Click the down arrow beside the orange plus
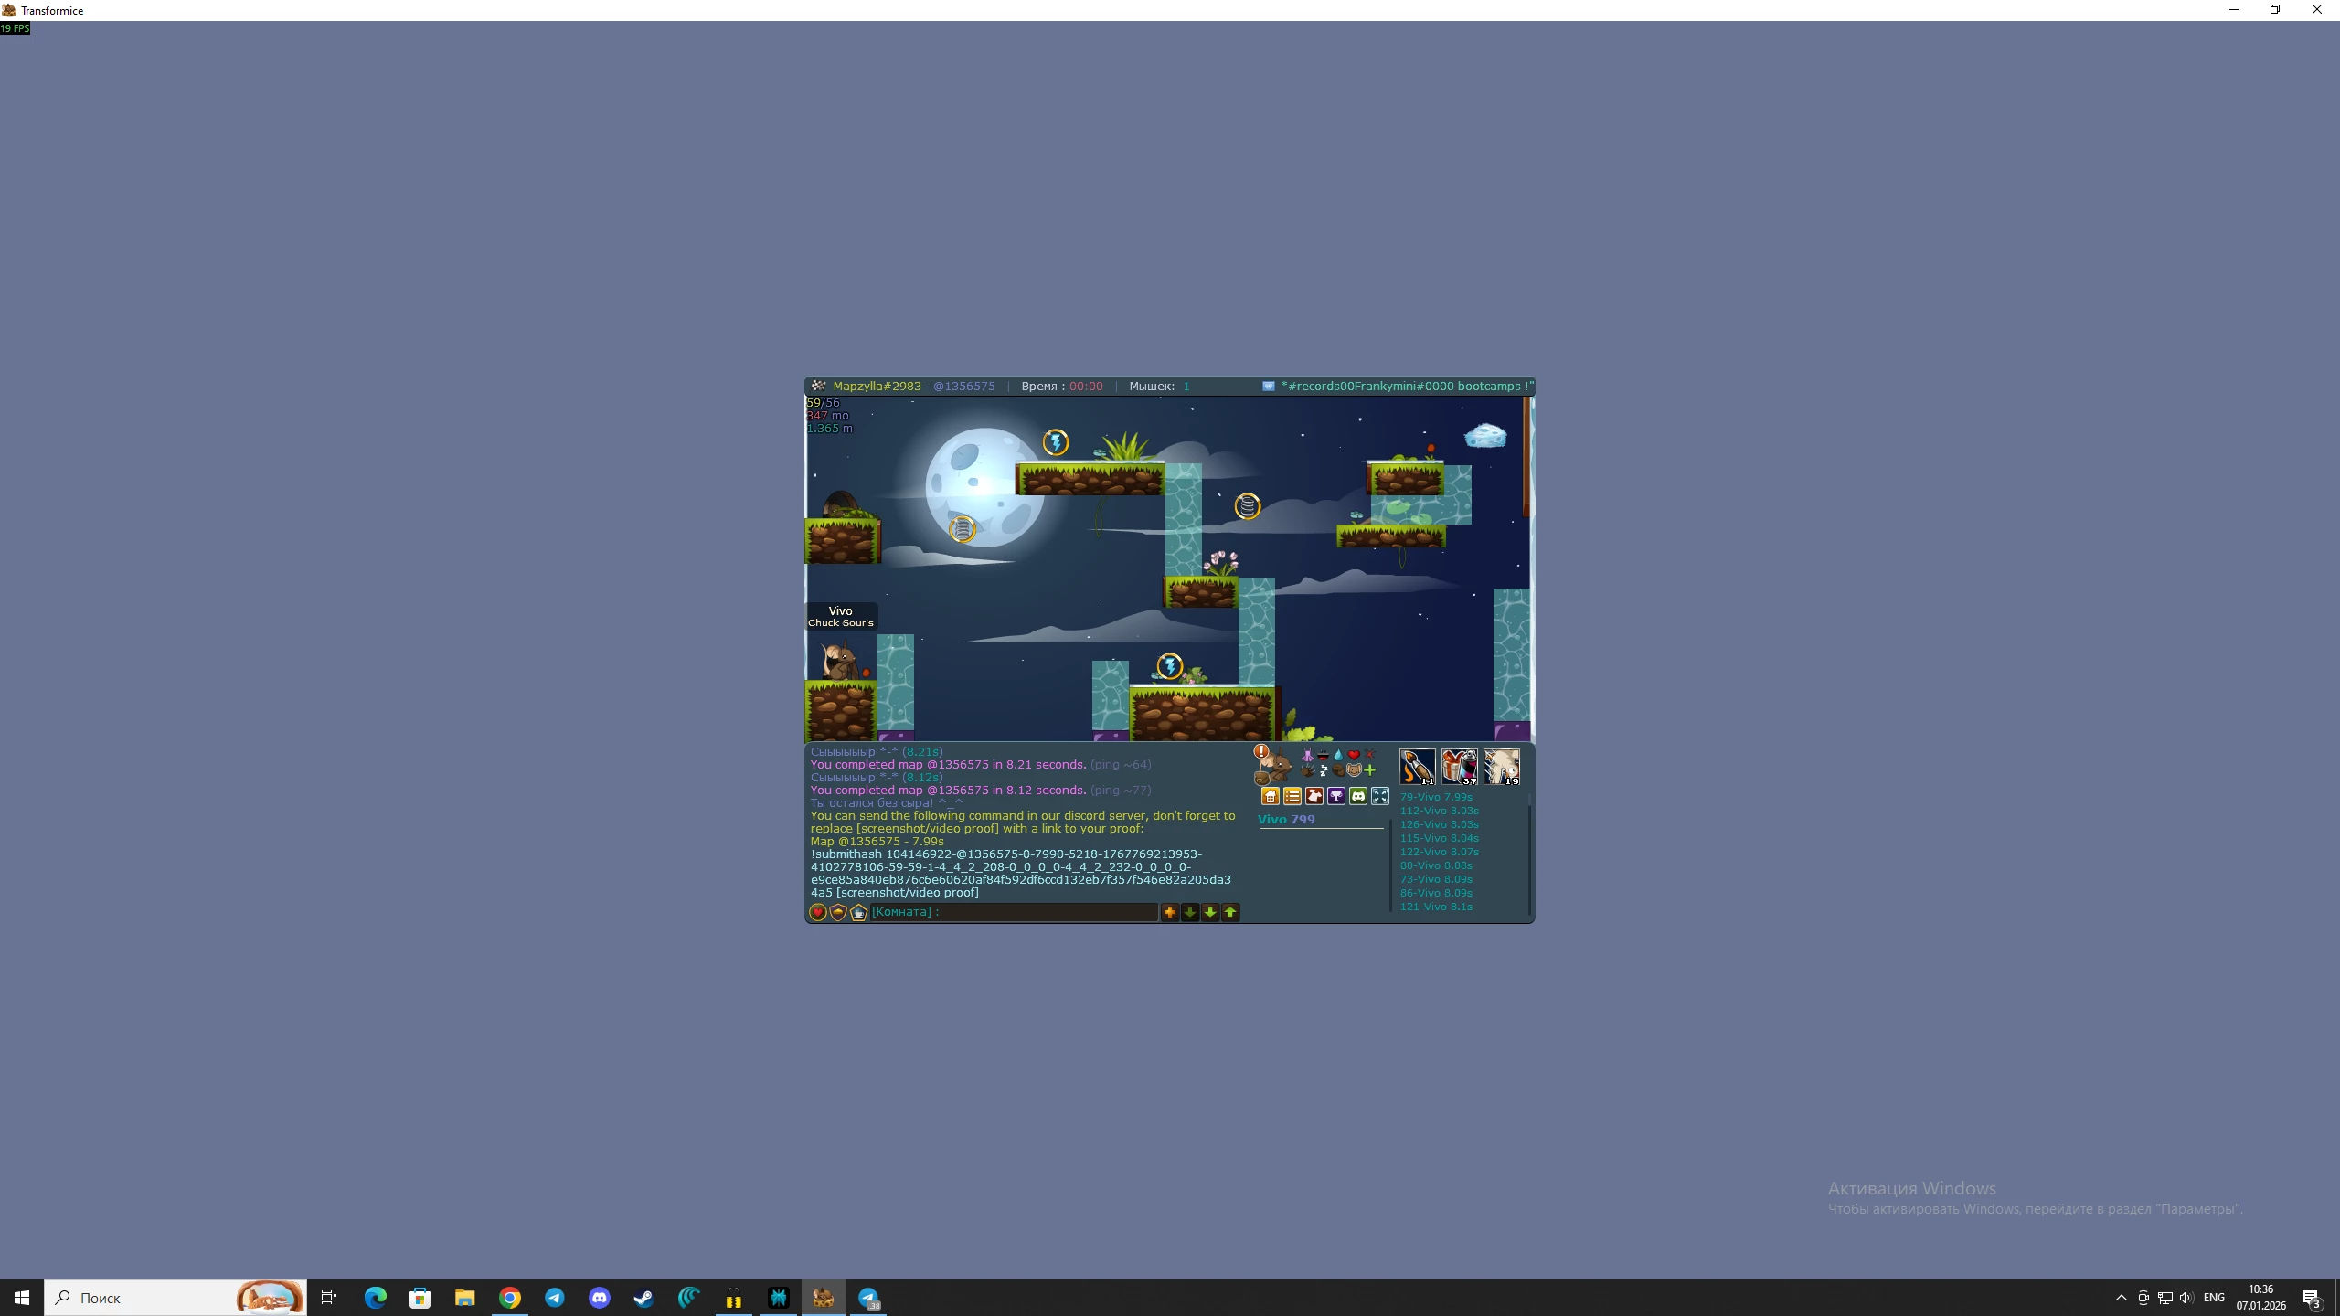Image resolution: width=2340 pixels, height=1316 pixels. 1190,912
